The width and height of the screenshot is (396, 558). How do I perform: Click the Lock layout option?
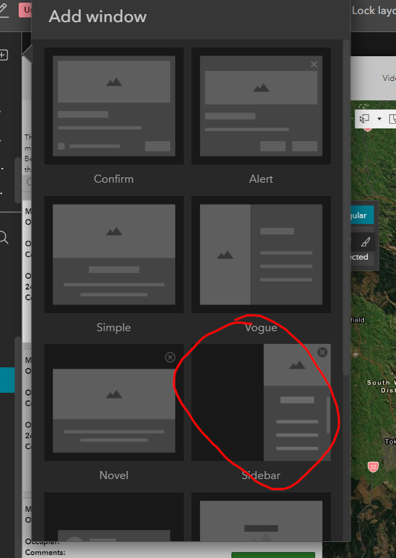(374, 11)
